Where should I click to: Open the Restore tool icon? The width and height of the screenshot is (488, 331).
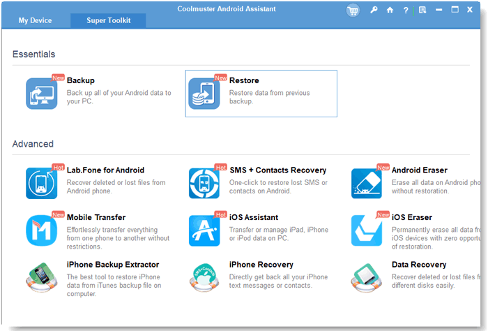(x=204, y=94)
